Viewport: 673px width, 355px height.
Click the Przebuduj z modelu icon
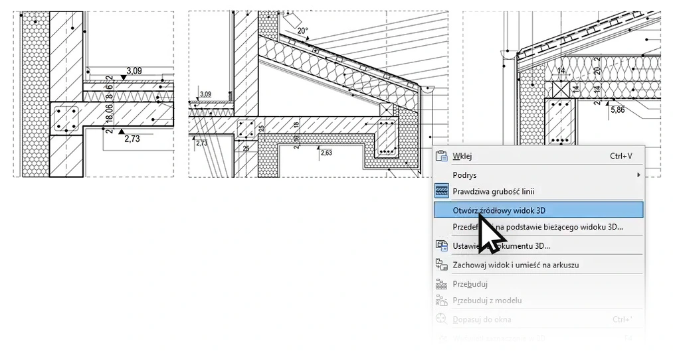(x=442, y=301)
